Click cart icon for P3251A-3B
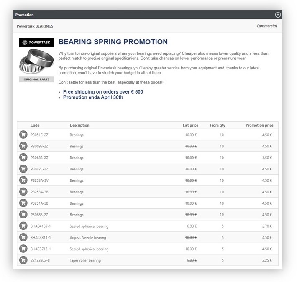297x282 pixels. (23, 203)
